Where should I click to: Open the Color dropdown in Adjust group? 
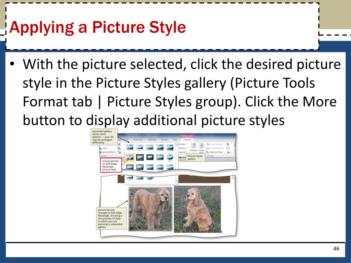tap(104, 148)
